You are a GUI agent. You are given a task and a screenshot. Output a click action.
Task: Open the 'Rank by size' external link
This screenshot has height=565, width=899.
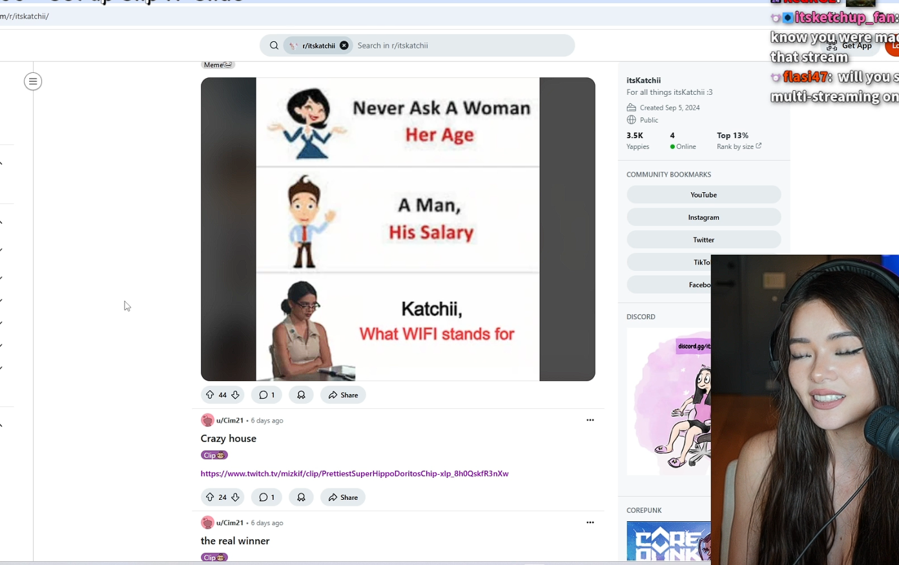[x=739, y=147]
